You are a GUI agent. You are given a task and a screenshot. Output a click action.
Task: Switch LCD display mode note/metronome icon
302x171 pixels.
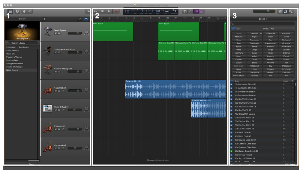(127, 12)
